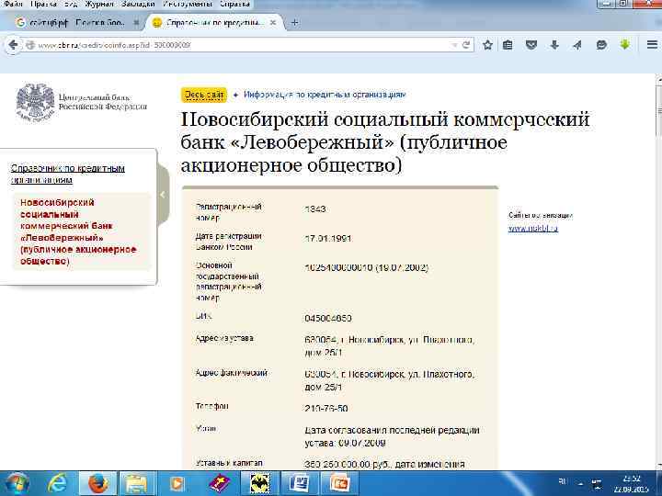Select the Справочник по кредитным tab
This screenshot has width=662, height=496.
[213, 23]
